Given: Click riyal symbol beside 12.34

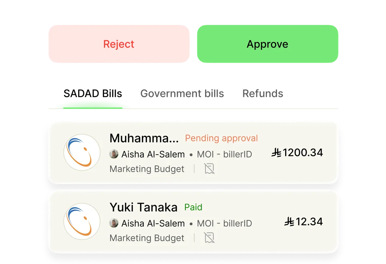Looking at the screenshot, I should [289, 222].
